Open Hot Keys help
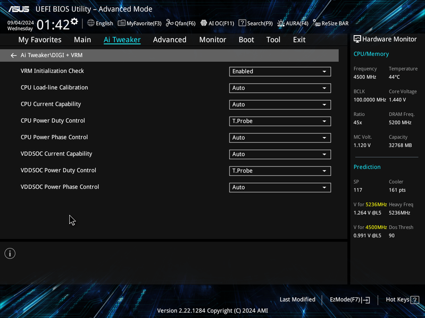The width and height of the screenshot is (425, 318). 402,299
